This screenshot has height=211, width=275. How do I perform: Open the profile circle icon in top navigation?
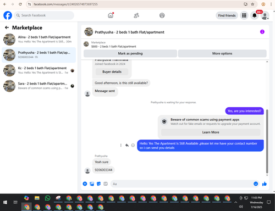(x=162, y=15)
